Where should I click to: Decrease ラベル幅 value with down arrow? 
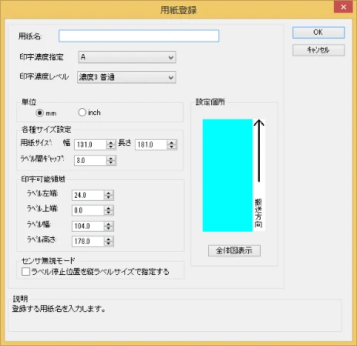coord(109,229)
